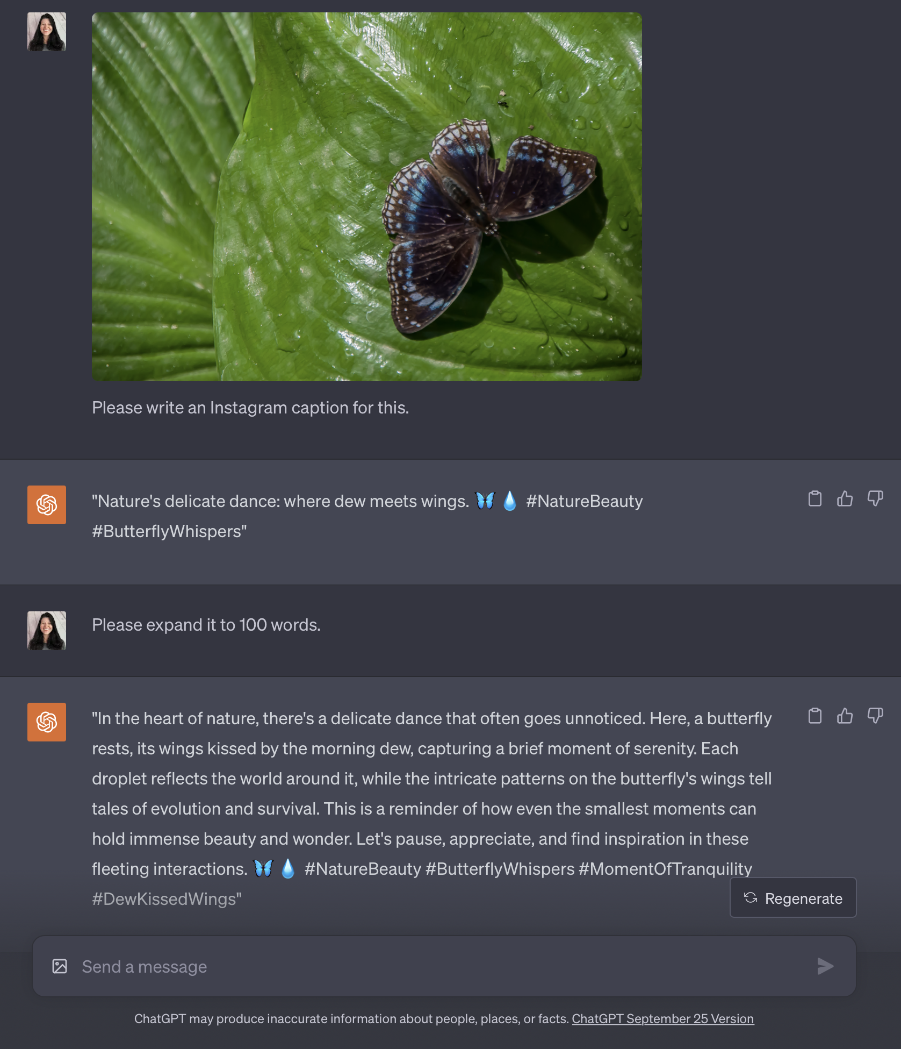Open the uploaded butterfly photo

[366, 197]
